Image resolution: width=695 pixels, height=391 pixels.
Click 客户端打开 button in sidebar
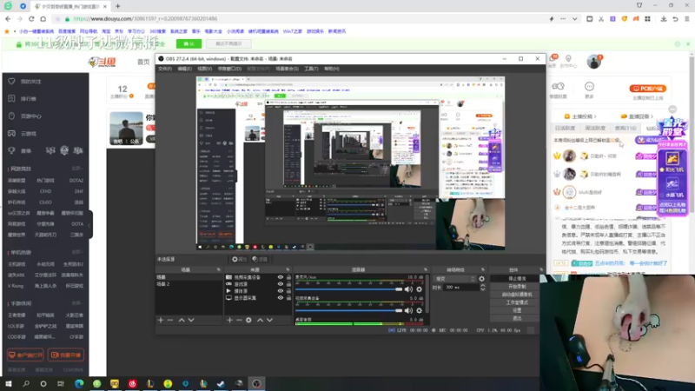pos(26,355)
